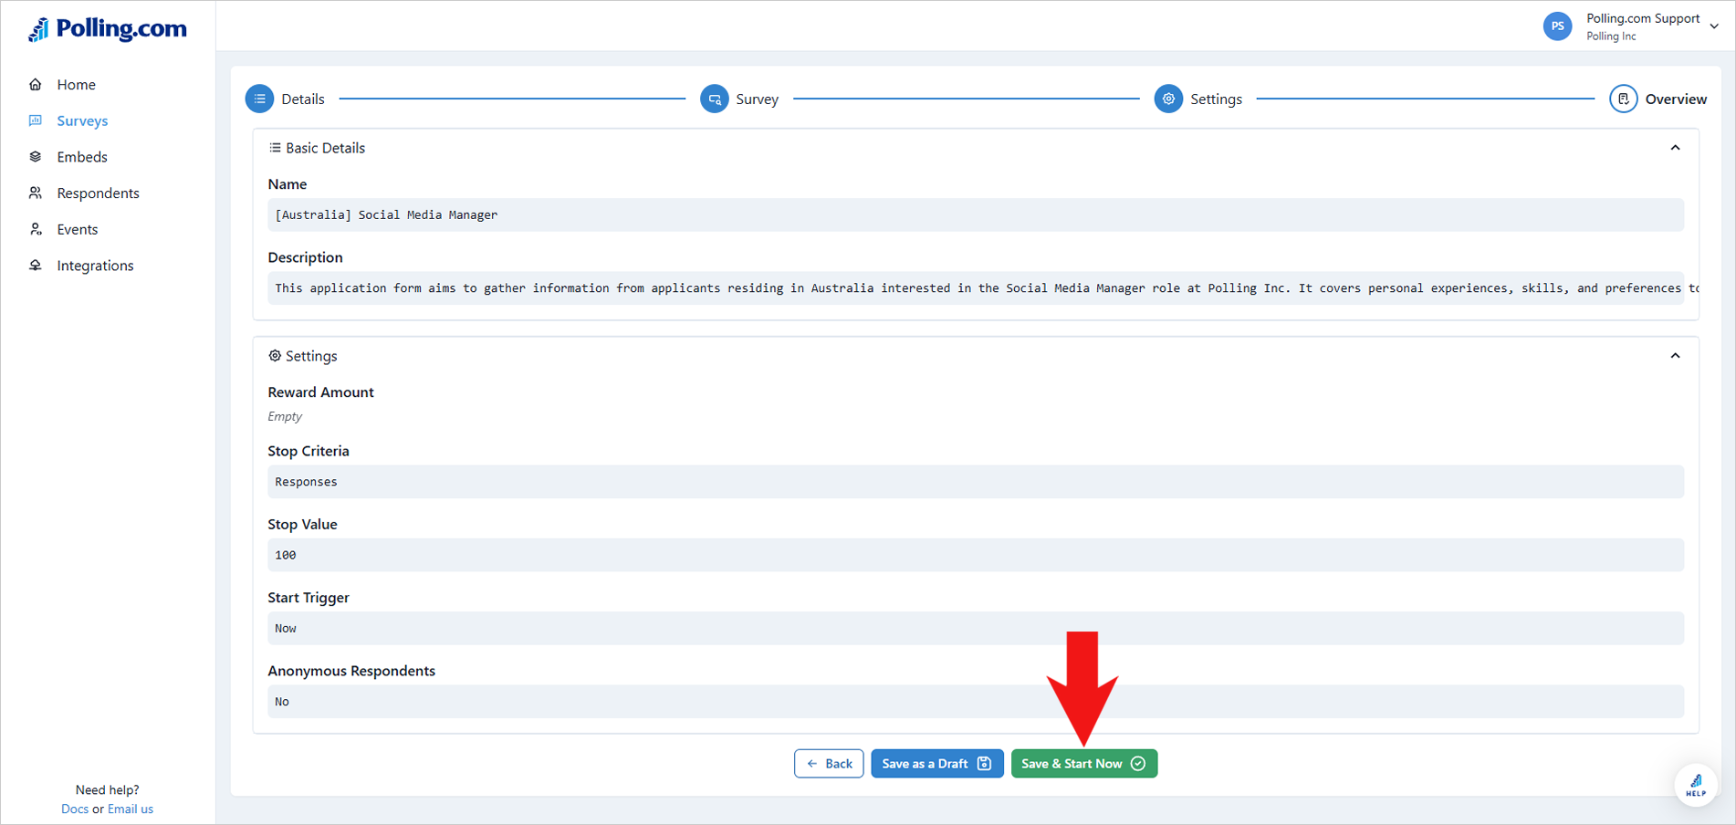Jump to the Settings step label
This screenshot has width=1736, height=825.
point(1216,99)
